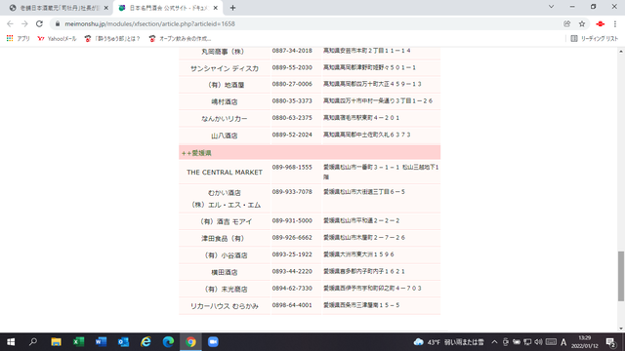The width and height of the screenshot is (625, 351).
Task: Launch Word from taskbar
Action: (x=101, y=342)
